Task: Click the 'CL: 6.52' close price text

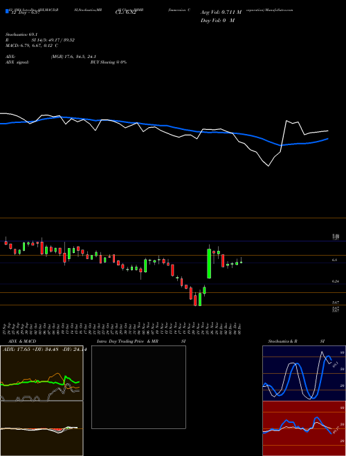Action: [x=125, y=12]
